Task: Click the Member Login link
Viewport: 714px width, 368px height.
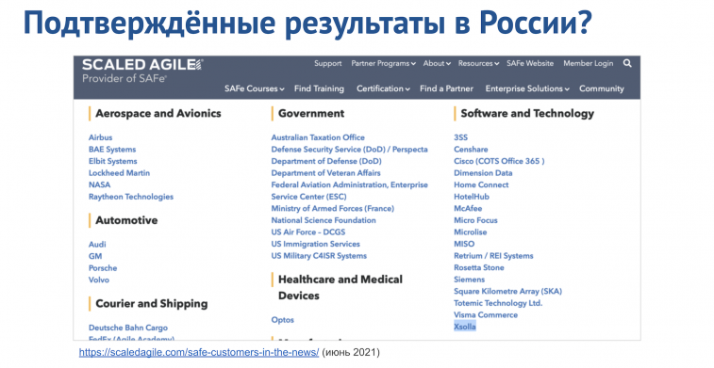Action: click(x=588, y=64)
